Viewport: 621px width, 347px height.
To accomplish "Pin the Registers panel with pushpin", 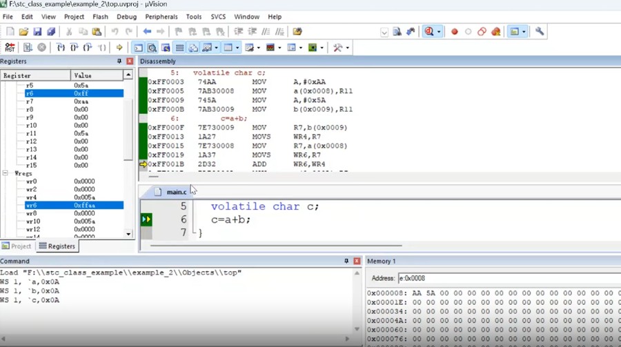I will coord(119,61).
